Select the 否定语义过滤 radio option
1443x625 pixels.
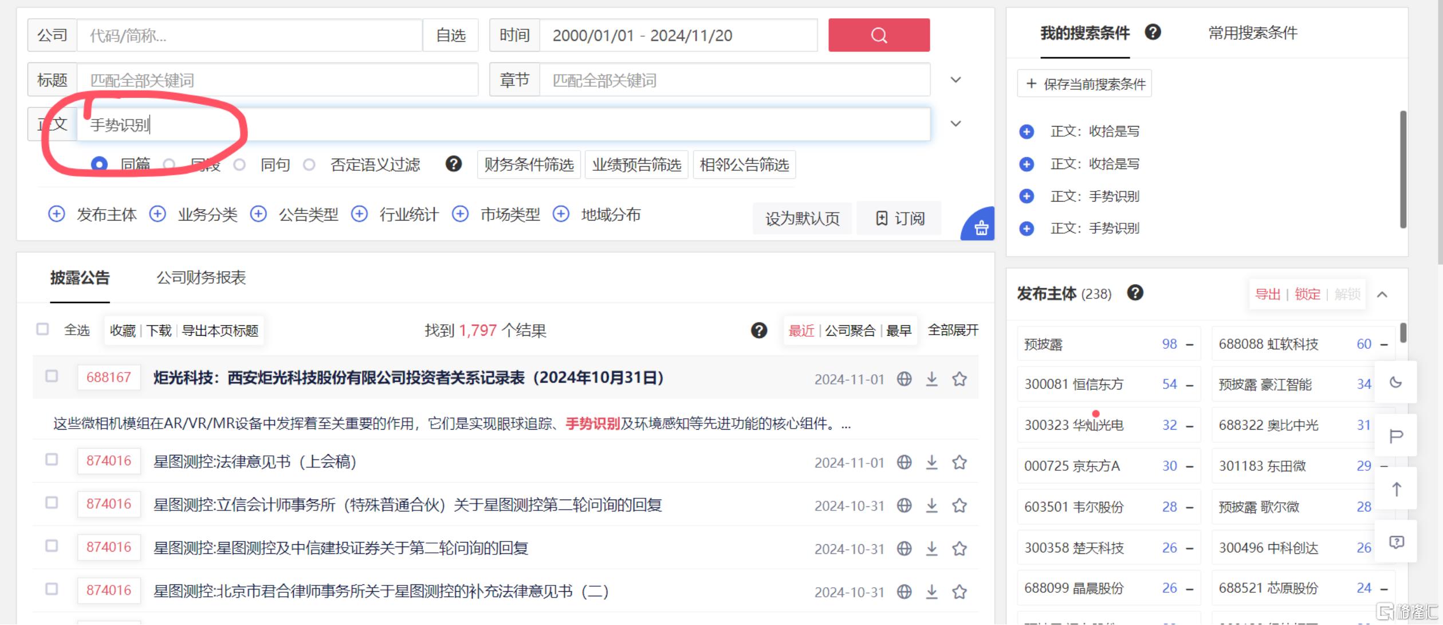click(309, 165)
